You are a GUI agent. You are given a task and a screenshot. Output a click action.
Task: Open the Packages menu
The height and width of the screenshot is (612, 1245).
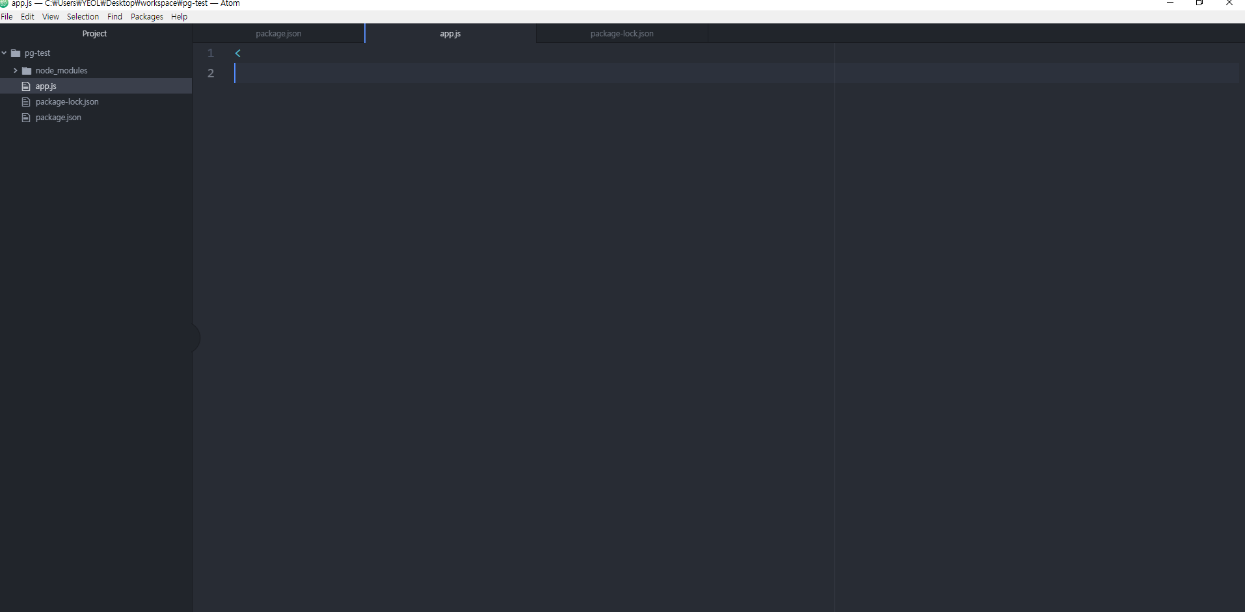tap(147, 17)
